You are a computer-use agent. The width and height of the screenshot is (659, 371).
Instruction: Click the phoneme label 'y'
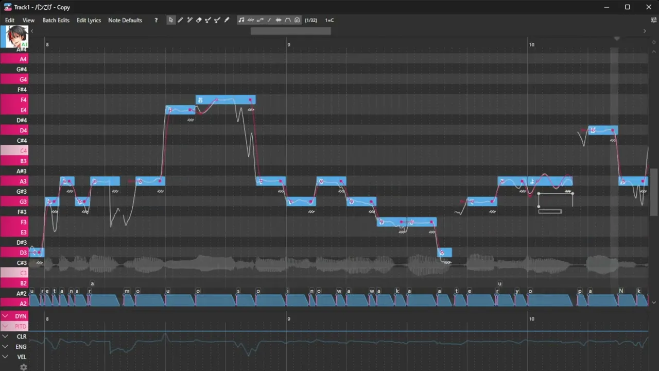tap(517, 291)
